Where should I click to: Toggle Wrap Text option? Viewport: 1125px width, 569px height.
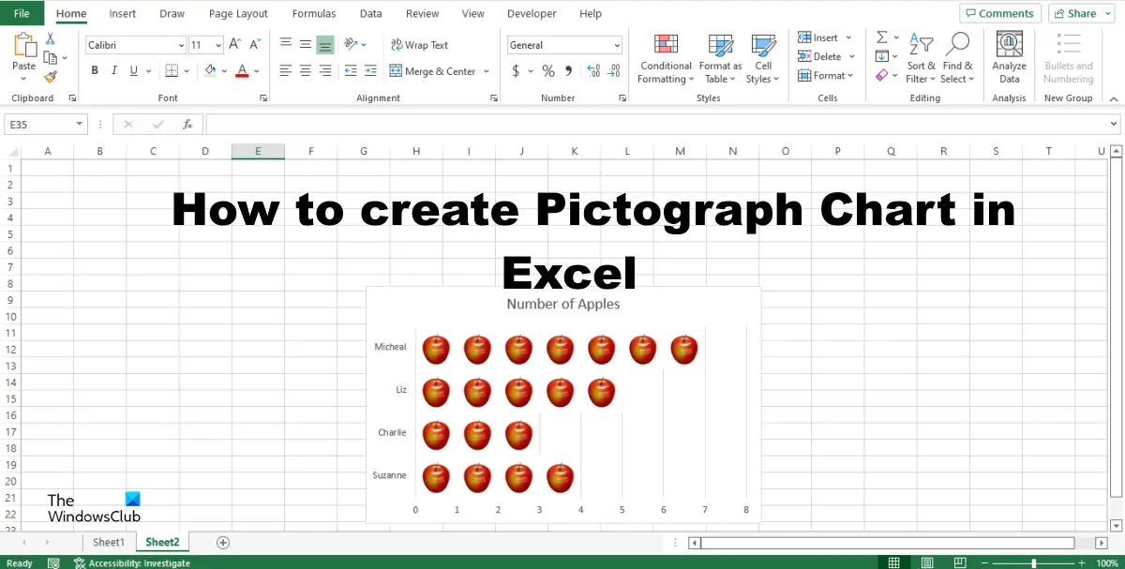tap(419, 45)
